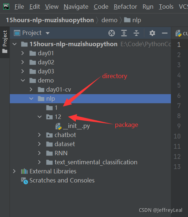Select the Scratches and Consoles label

point(62,180)
